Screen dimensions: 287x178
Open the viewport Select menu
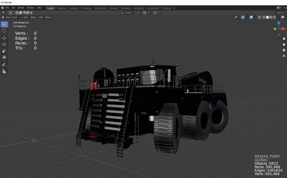pos(33,17)
